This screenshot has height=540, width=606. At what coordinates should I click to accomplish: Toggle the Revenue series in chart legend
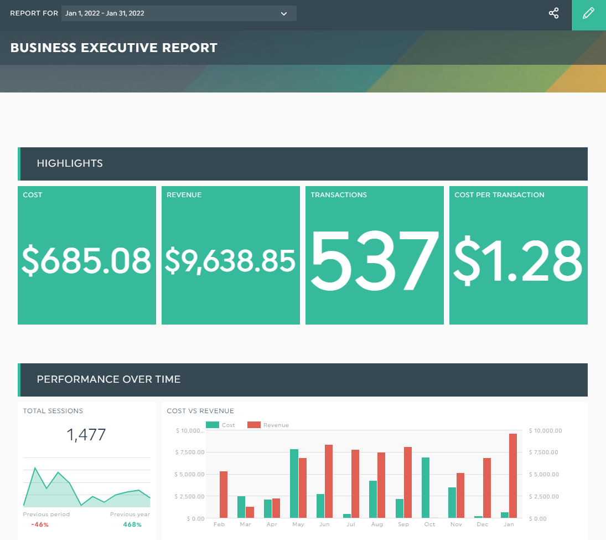coord(271,425)
